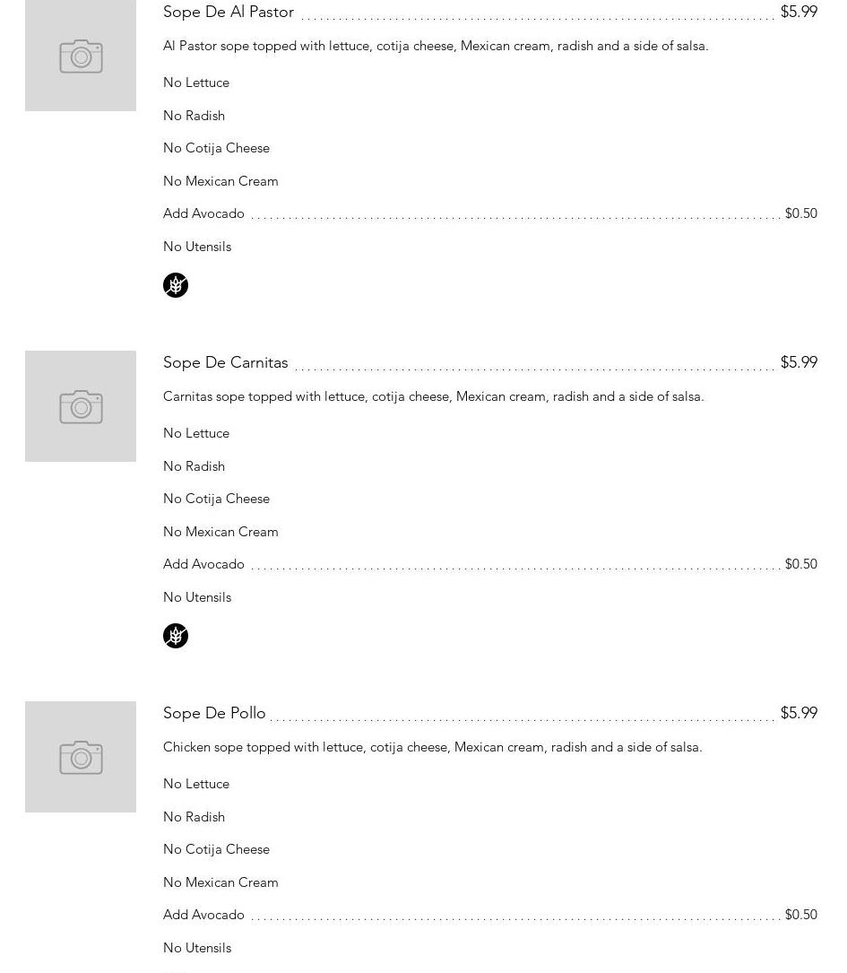Image resolution: width=847 pixels, height=973 pixels.
Task: Click gluten-free icon under Sope De Carnitas
Action: (x=176, y=636)
